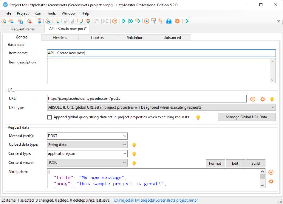Image resolution: width=283 pixels, height=204 pixels.
Task: Click the blue padlock toolbar icon
Action: point(169,21)
